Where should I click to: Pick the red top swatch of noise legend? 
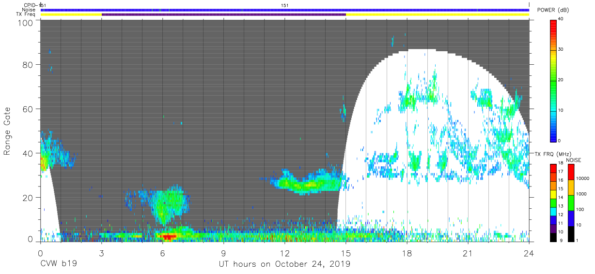571,172
